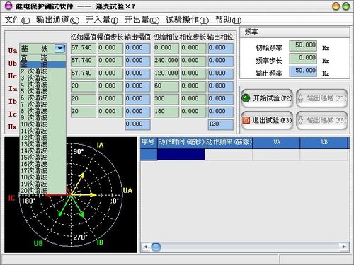354x265 pixels.
Task: Click the 动作时间(毫秒) column header
Action: coord(181,143)
